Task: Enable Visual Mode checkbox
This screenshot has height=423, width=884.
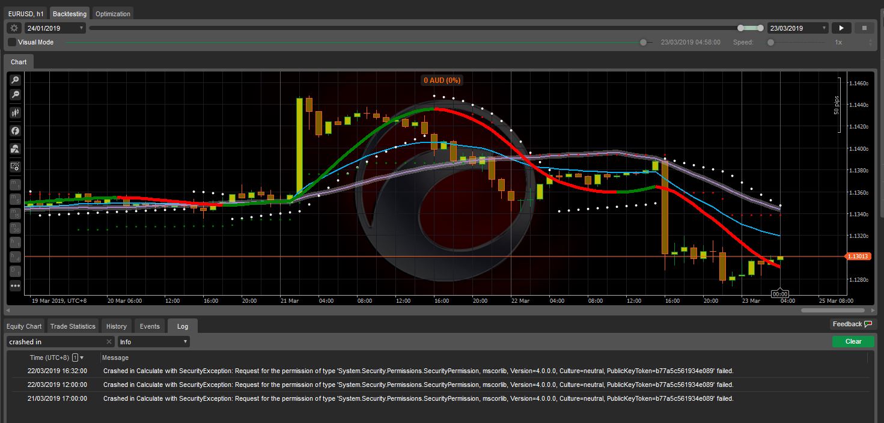Action: [12, 42]
